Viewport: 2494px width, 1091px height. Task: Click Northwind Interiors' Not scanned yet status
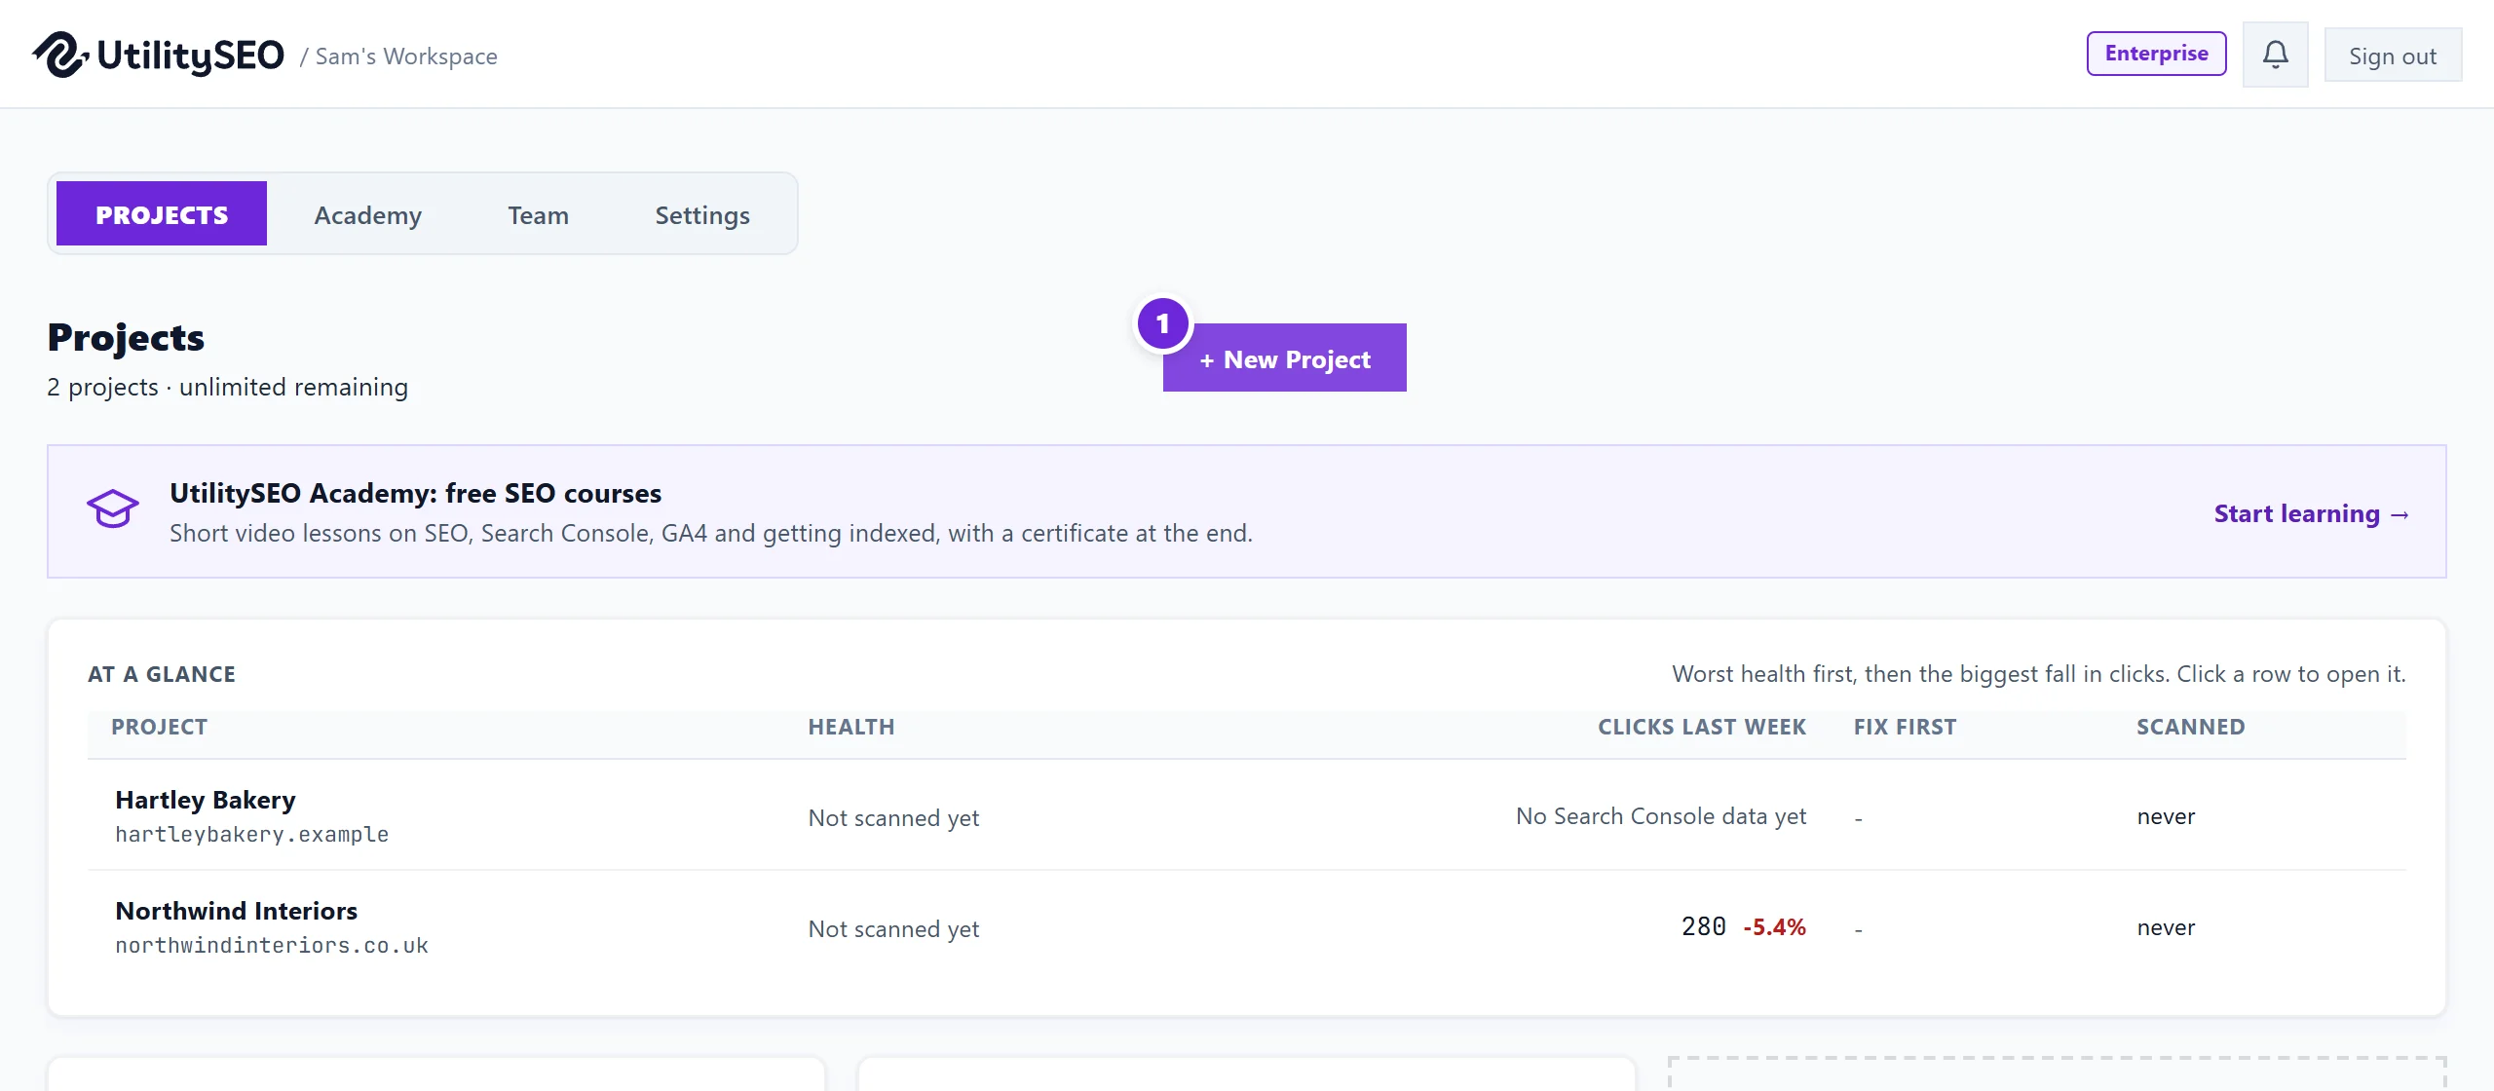[893, 929]
